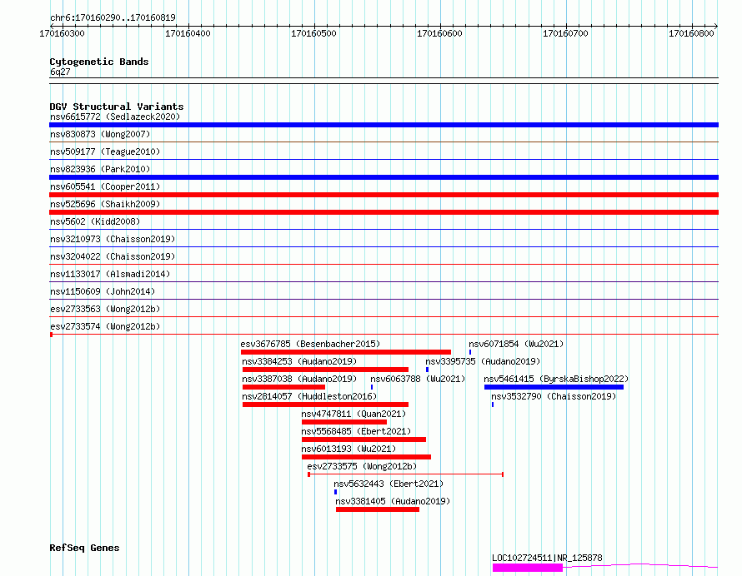The image size is (742, 576).
Task: Select the red bar under nsv3381405
Action: pos(378,509)
